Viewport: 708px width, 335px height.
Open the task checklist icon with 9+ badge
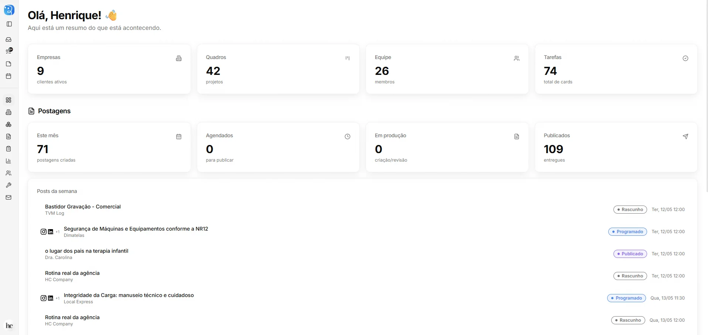[x=9, y=51]
